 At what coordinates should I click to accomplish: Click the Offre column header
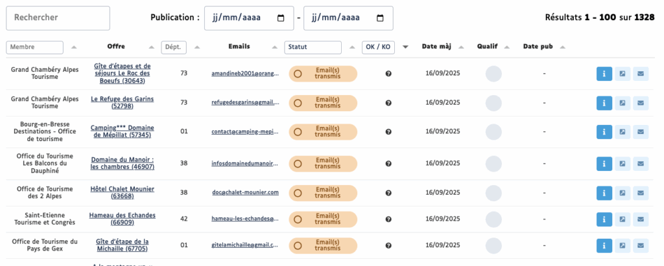pos(117,47)
